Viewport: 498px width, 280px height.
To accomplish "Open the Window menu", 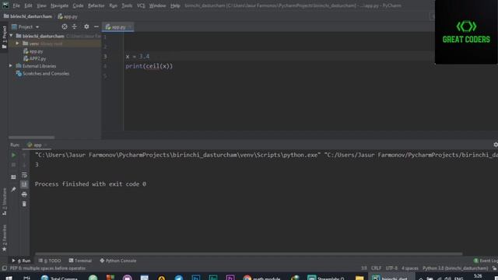I will (157, 5).
